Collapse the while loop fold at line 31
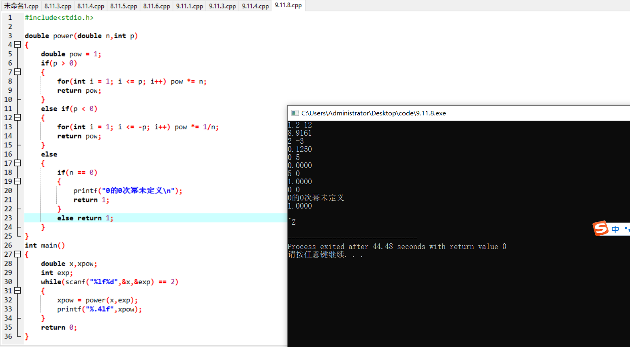630x347 pixels. [x=17, y=291]
